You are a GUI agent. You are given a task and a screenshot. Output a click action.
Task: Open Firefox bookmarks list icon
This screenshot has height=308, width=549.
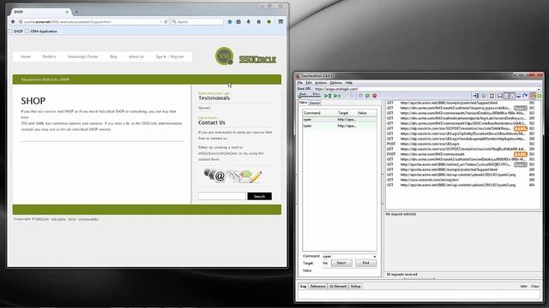(x=238, y=21)
